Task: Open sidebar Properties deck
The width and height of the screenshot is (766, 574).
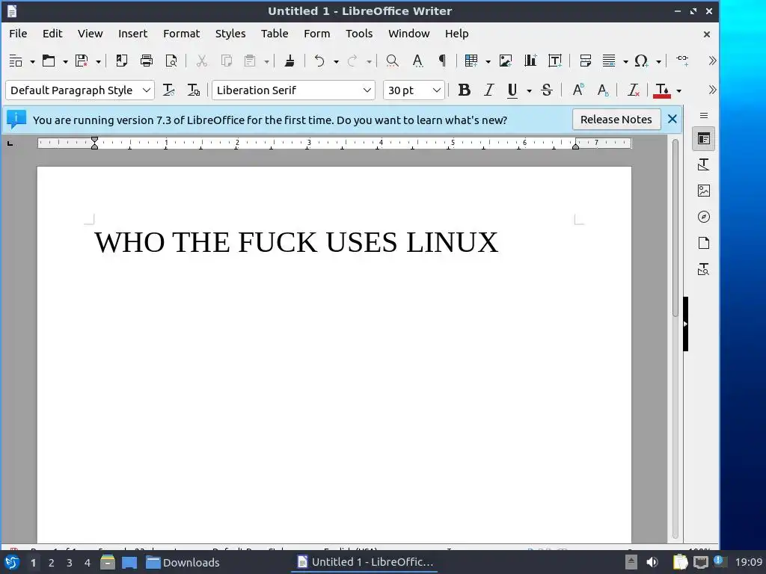Action: point(703,139)
